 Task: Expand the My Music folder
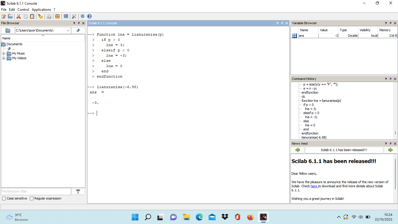click(x=4, y=54)
